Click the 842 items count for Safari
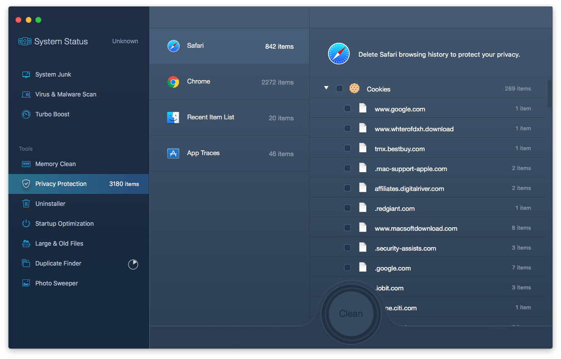The height and width of the screenshot is (359, 561). 279,46
